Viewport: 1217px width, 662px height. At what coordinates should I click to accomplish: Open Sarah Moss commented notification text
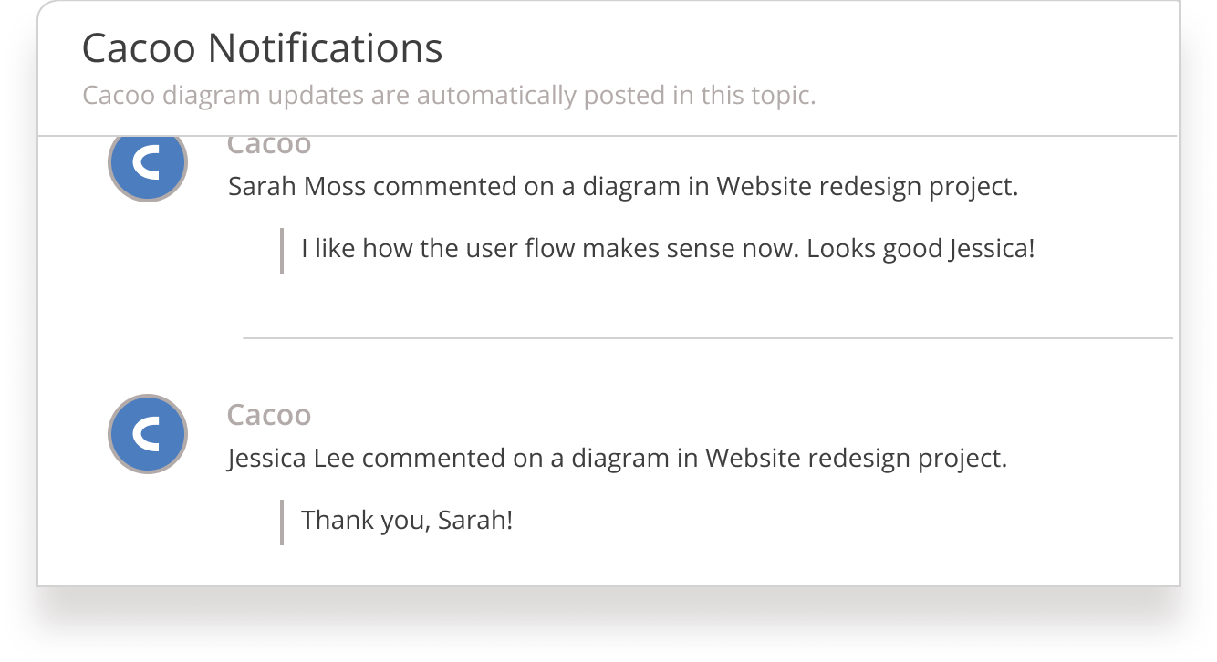pyautogui.click(x=623, y=187)
